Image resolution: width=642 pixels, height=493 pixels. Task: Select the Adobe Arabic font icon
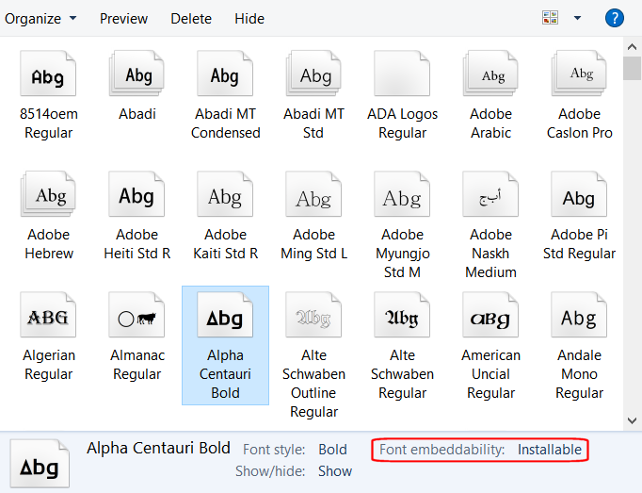(491, 77)
